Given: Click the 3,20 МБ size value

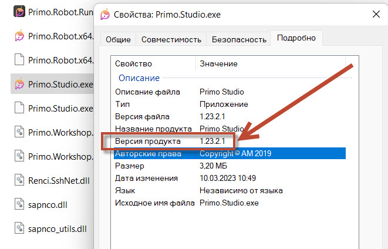Looking at the screenshot, I should pyautogui.click(x=213, y=166).
